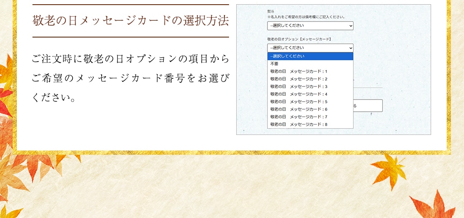Select the highlighted --選択してください option
This screenshot has height=218, width=464.
(x=310, y=56)
